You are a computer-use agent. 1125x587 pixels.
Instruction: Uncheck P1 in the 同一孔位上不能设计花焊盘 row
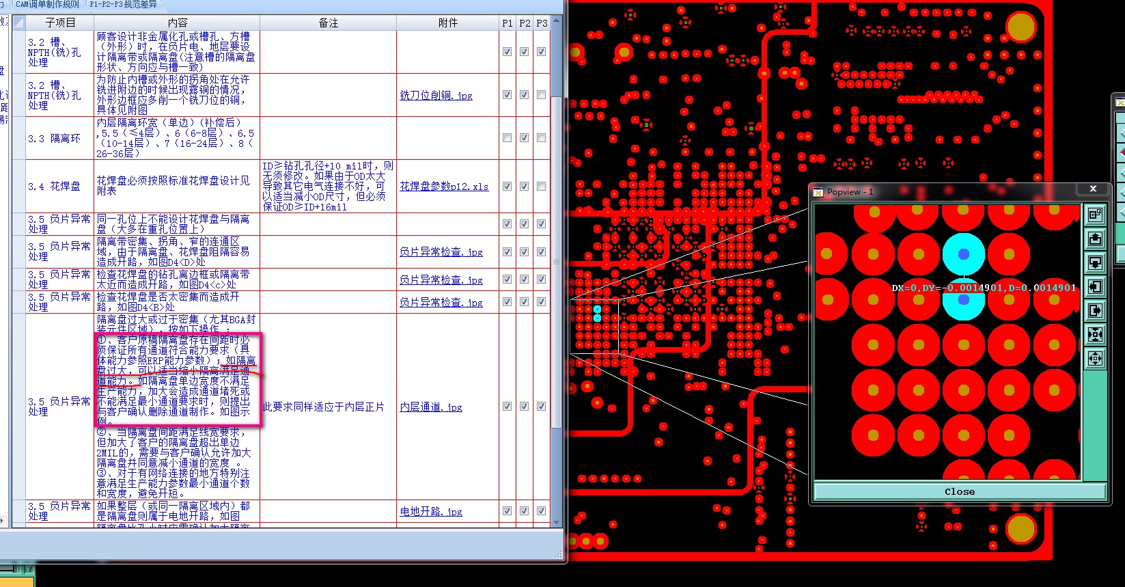click(x=508, y=223)
